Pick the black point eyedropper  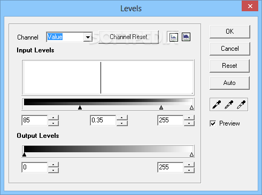coord(217,105)
